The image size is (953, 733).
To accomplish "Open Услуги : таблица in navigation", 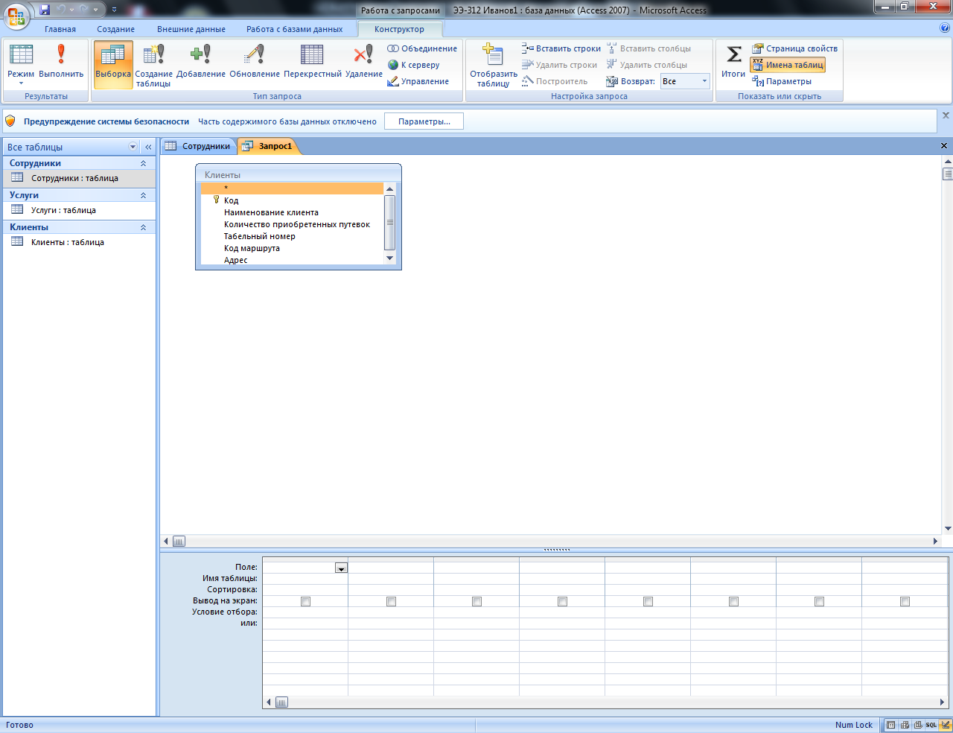I will (79, 210).
